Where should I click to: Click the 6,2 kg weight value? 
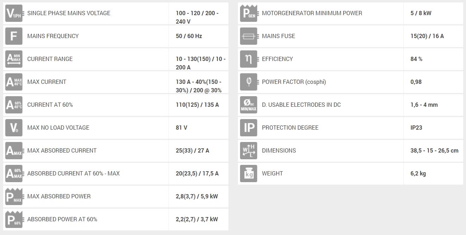tap(418, 174)
